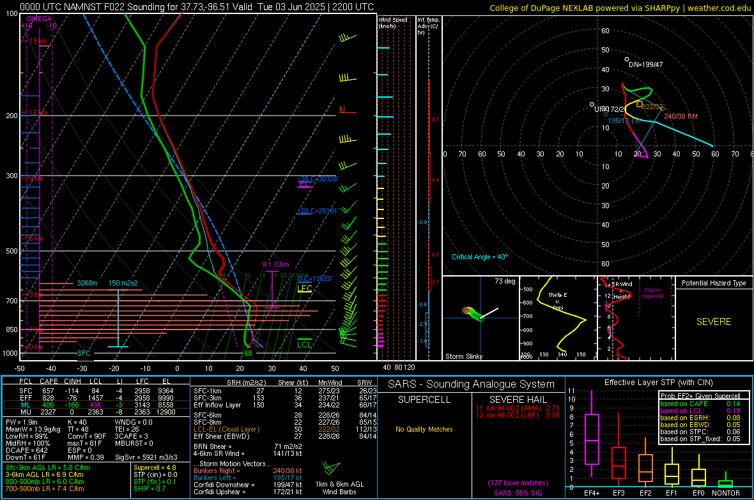Click the magenta EL label on the skew-T
754x500 pixels.
tap(304, 184)
